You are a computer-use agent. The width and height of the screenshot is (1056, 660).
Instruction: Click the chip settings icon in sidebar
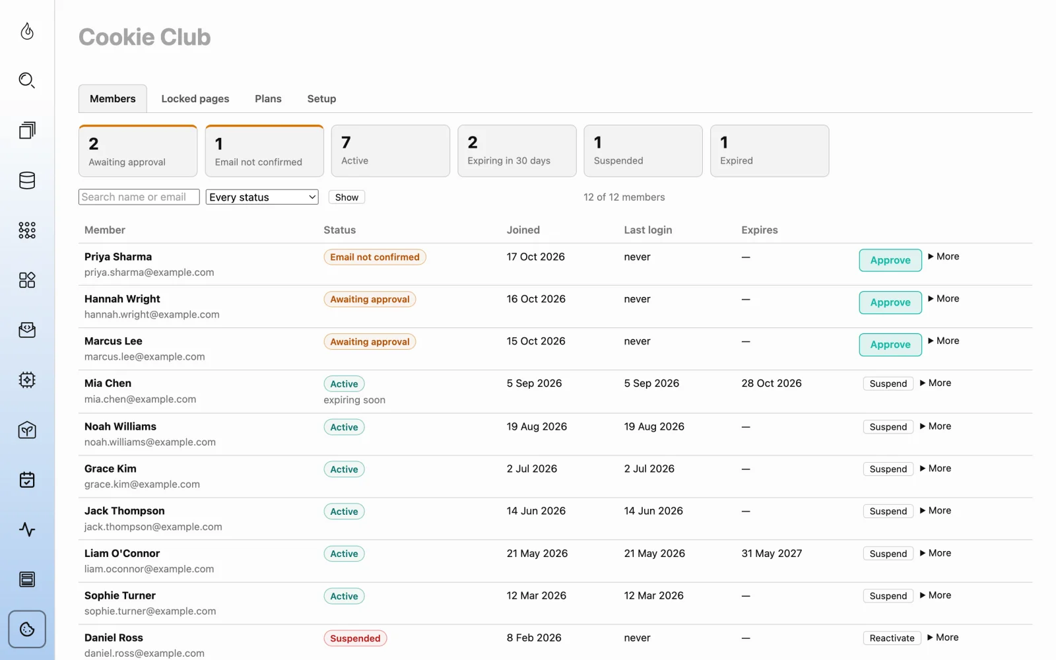[x=27, y=379]
